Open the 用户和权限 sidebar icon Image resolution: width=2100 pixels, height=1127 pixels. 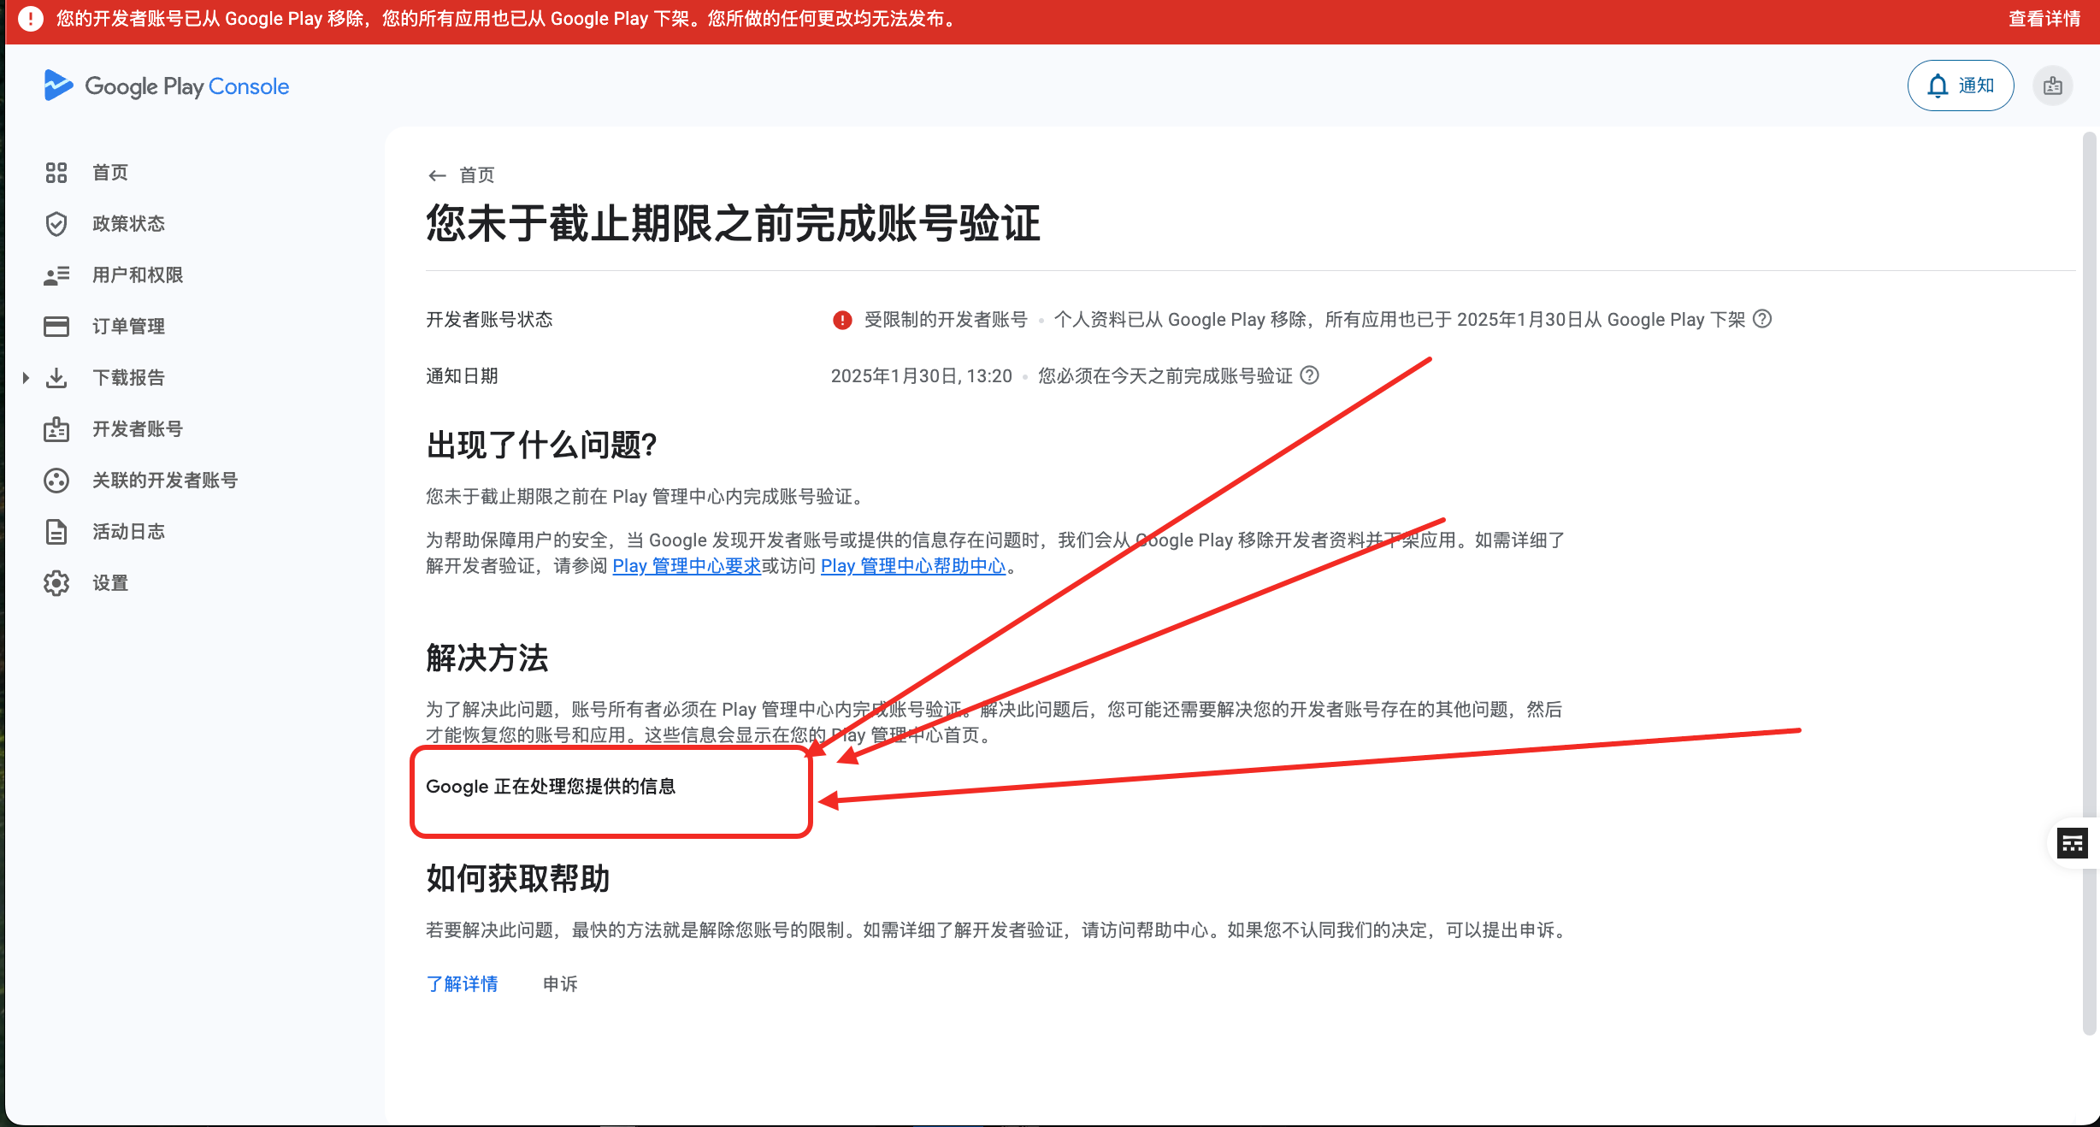[56, 274]
